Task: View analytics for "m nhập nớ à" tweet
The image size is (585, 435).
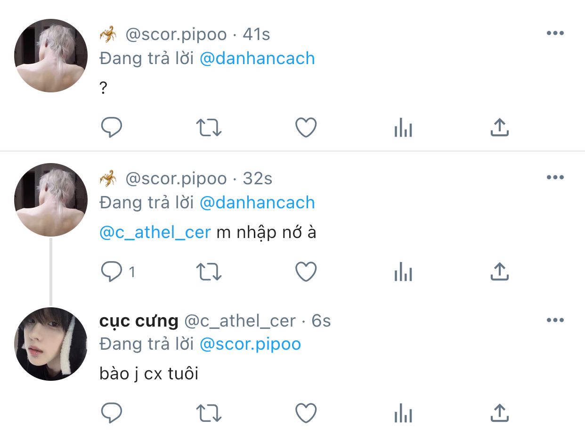Action: [403, 272]
